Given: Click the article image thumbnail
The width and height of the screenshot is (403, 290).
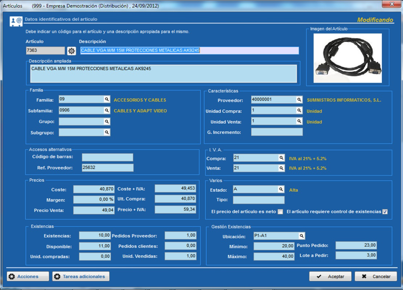Looking at the screenshot, I should (x=348, y=58).
